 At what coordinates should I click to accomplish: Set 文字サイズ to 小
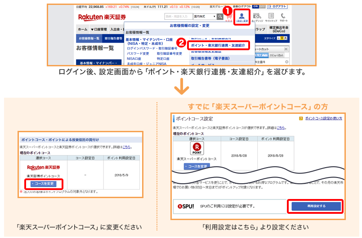click(x=278, y=38)
